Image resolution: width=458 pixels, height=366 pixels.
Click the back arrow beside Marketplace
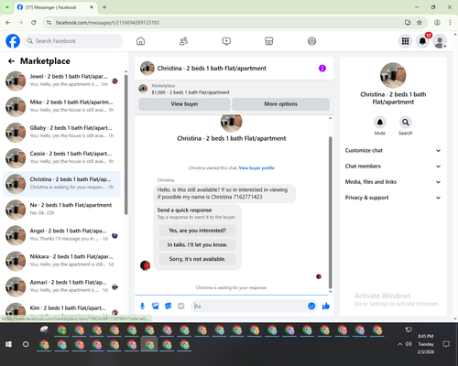pos(11,61)
